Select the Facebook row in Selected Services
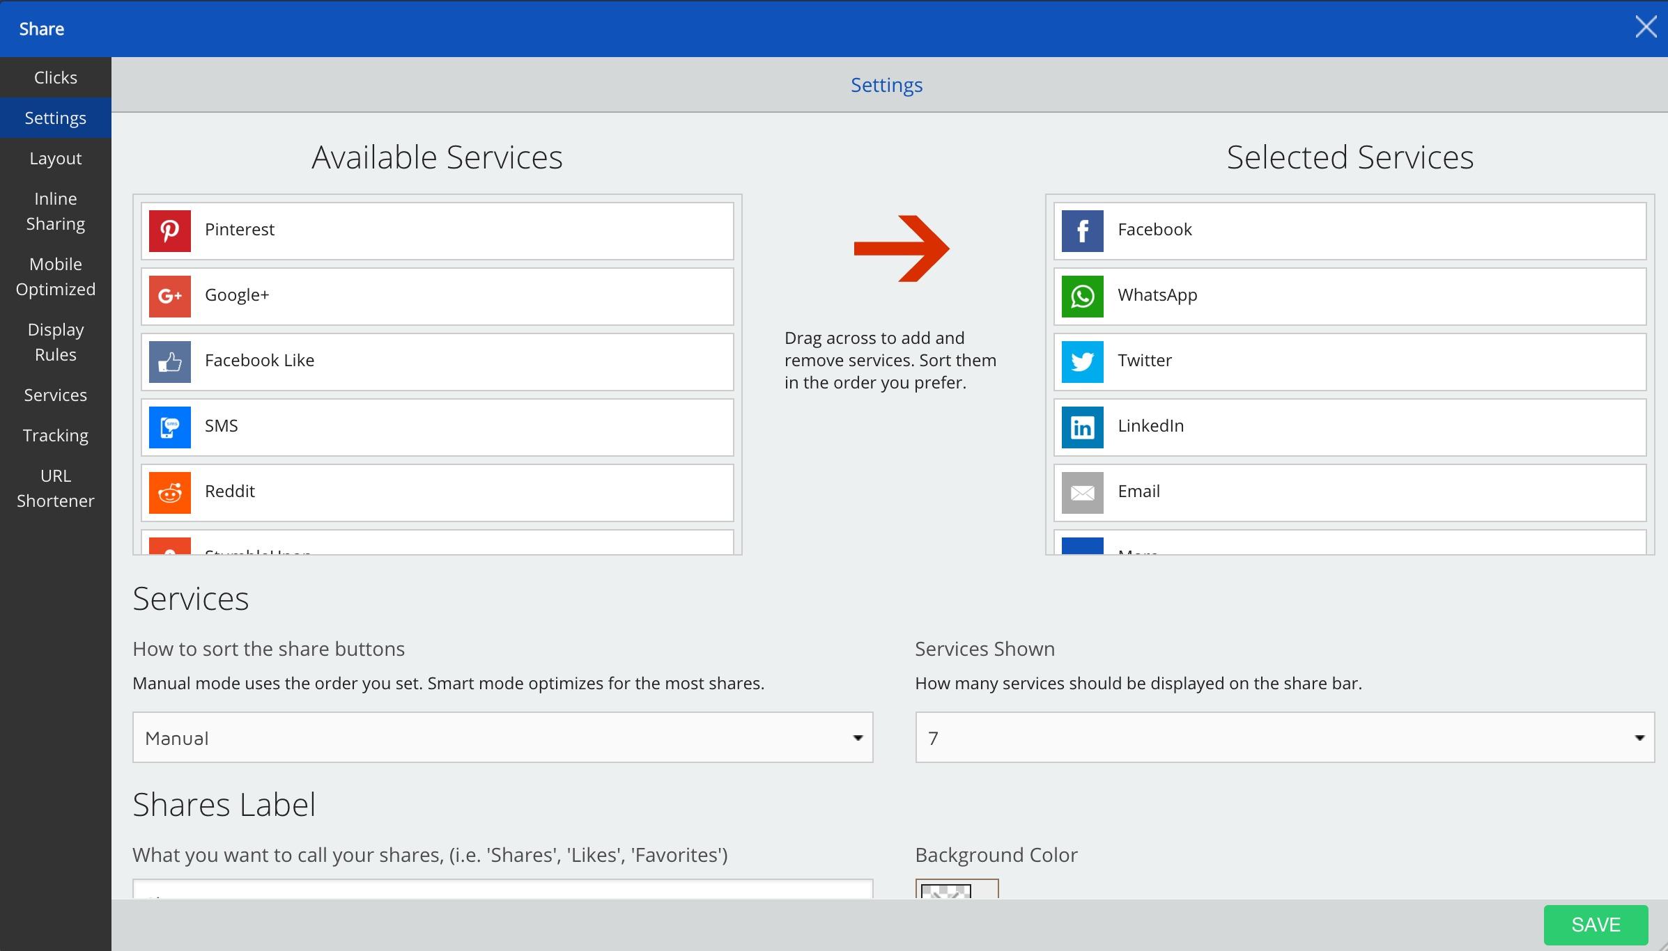 [1350, 230]
